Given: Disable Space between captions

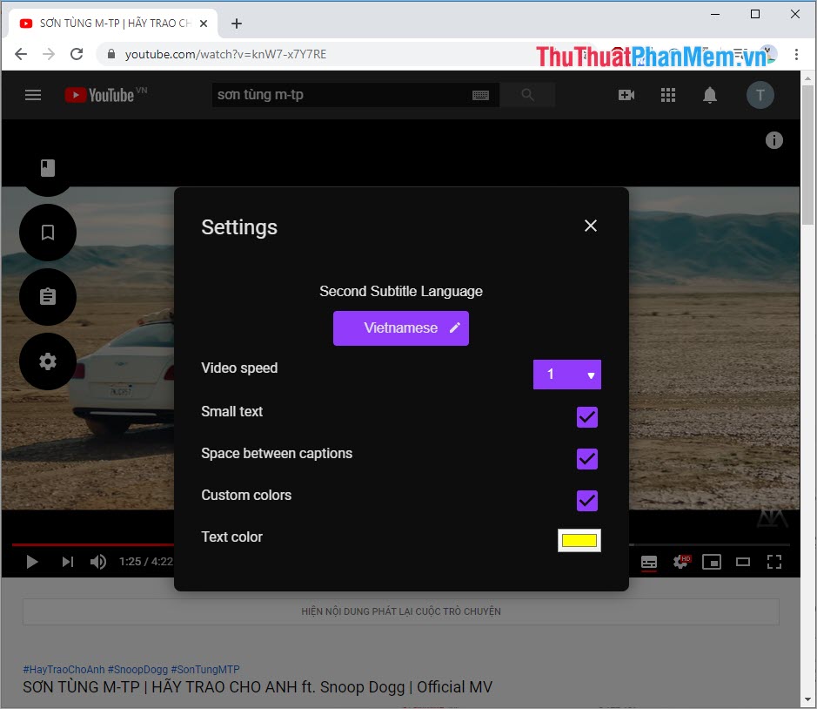Looking at the screenshot, I should 586,459.
